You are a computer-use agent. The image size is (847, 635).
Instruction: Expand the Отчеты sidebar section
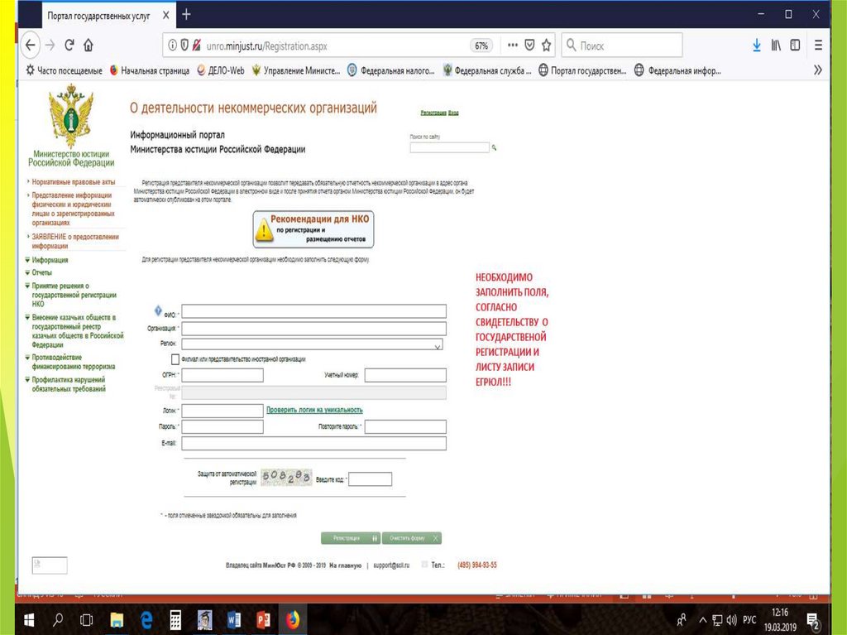tap(41, 272)
